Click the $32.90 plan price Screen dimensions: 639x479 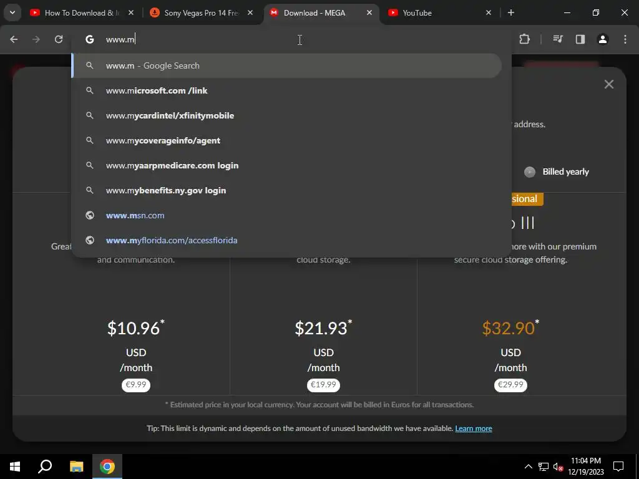pos(510,328)
